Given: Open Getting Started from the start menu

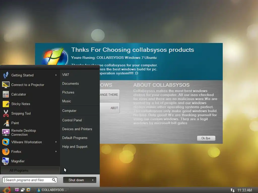Looking at the screenshot, I should point(30,75).
